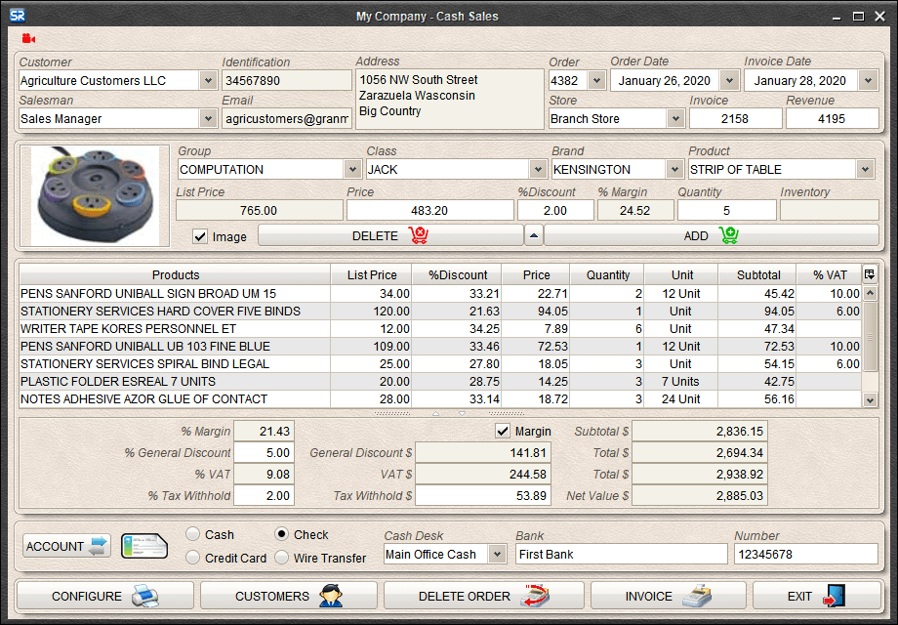
Task: Open the Salesman dropdown
Action: pos(209,119)
